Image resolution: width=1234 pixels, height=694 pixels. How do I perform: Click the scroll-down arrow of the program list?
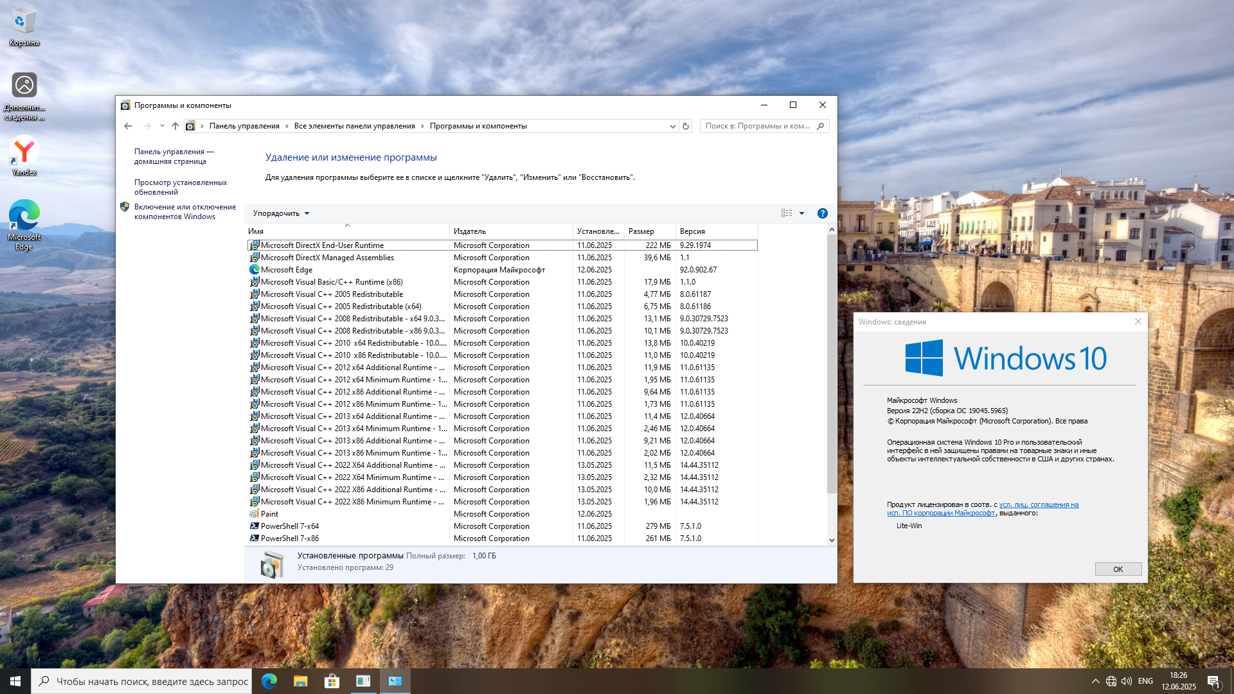click(x=832, y=540)
